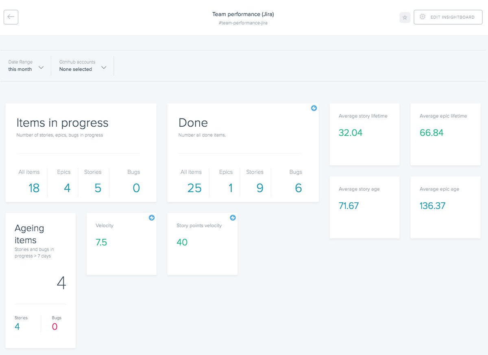Click the Velocity value 7.5
The width and height of the screenshot is (488, 355).
click(101, 242)
